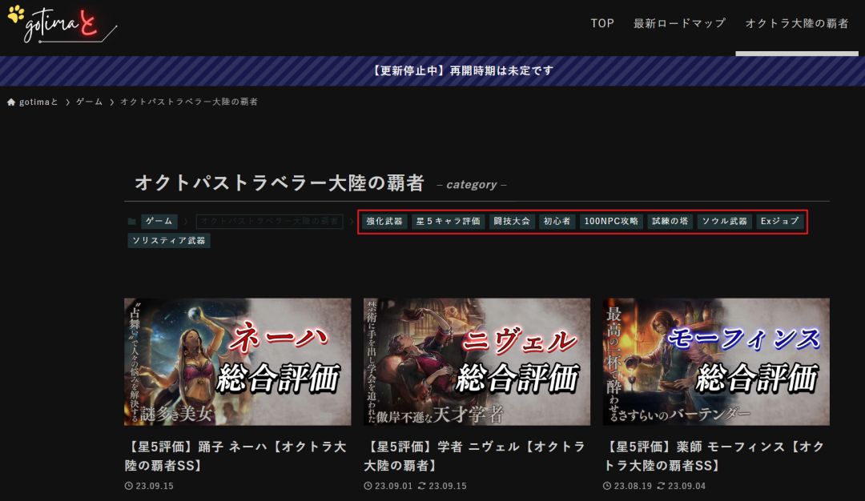Click the – category – label
The height and width of the screenshot is (501, 865).
click(472, 185)
